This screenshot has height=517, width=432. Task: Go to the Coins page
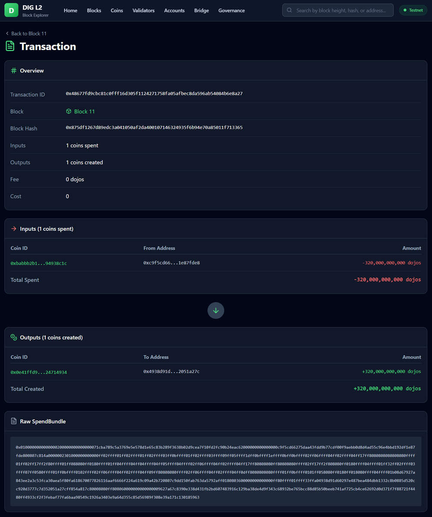pyautogui.click(x=117, y=10)
